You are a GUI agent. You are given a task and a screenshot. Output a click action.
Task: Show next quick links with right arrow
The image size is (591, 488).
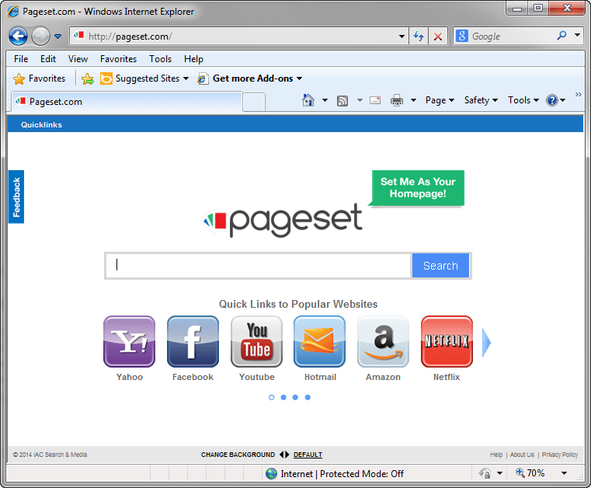[487, 343]
